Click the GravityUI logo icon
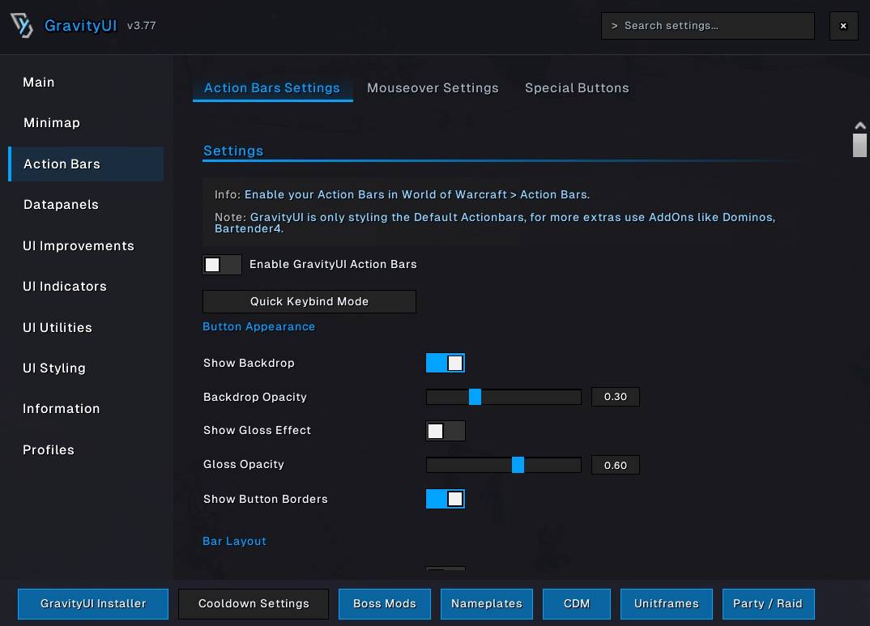Image resolution: width=870 pixels, height=626 pixels. coord(22,25)
